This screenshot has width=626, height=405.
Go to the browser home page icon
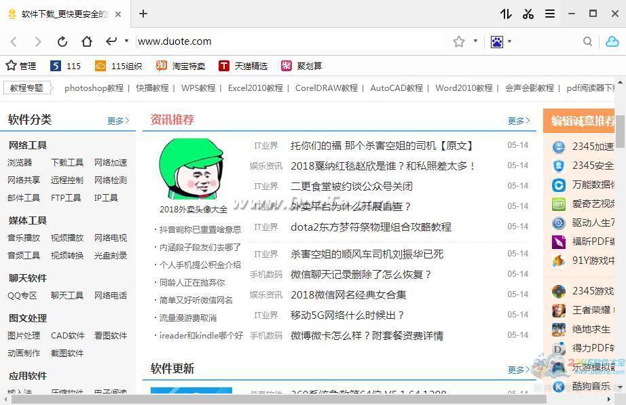pyautogui.click(x=87, y=41)
